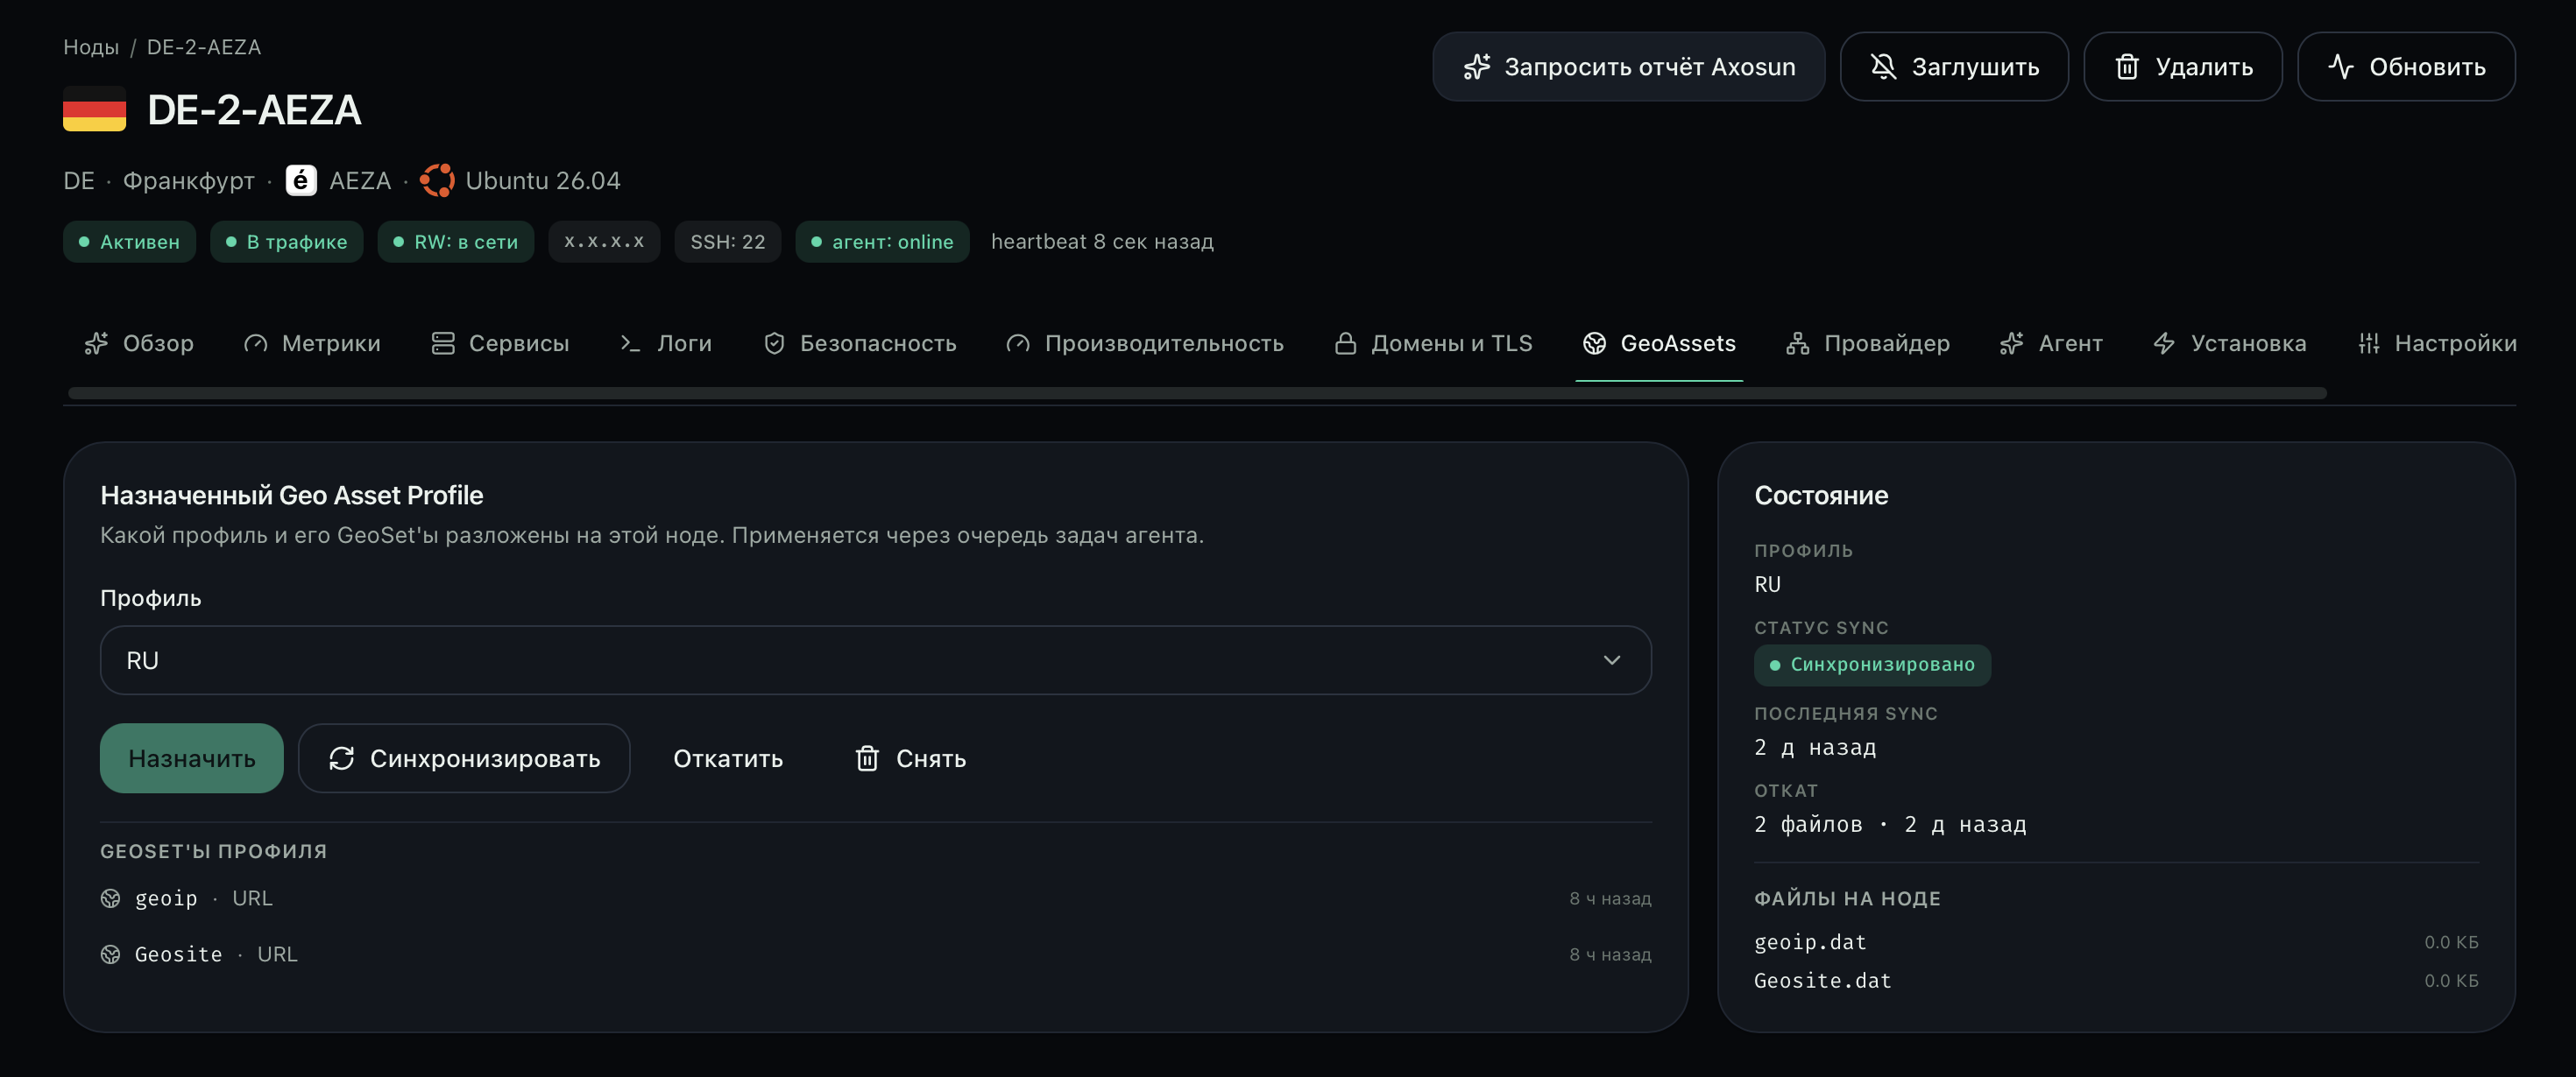The width and height of the screenshot is (2576, 1077).
Task: Click the Ноды breadcrumb link
Action: pyautogui.click(x=91, y=47)
